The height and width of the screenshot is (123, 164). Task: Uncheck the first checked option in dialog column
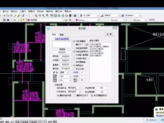pyautogui.click(x=74, y=41)
